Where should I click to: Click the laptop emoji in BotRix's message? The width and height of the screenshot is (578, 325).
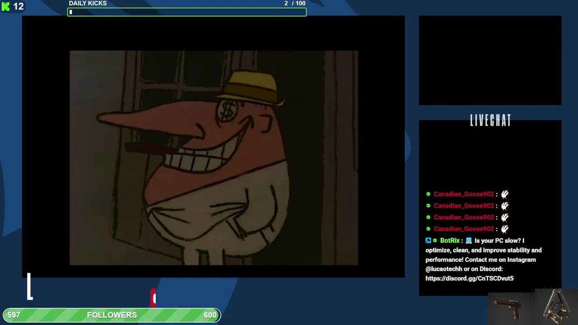click(x=468, y=241)
